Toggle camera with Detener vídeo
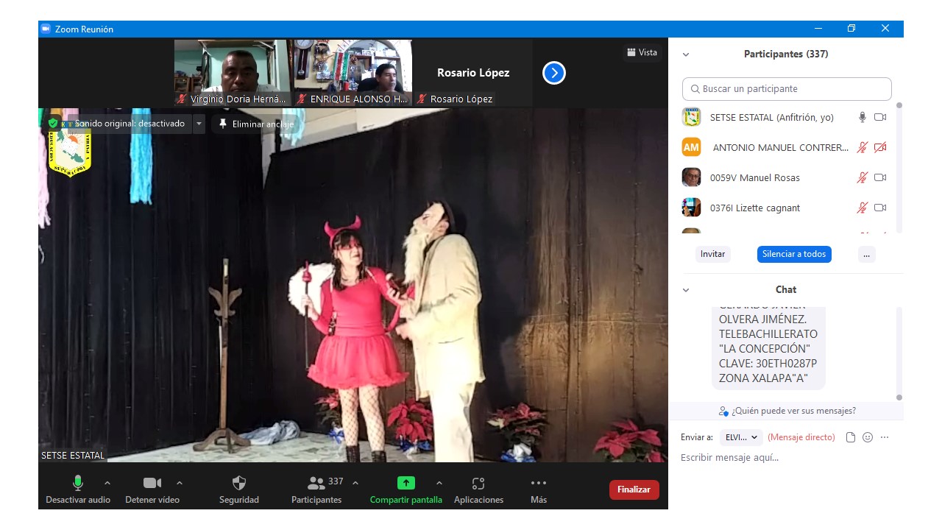 point(152,483)
